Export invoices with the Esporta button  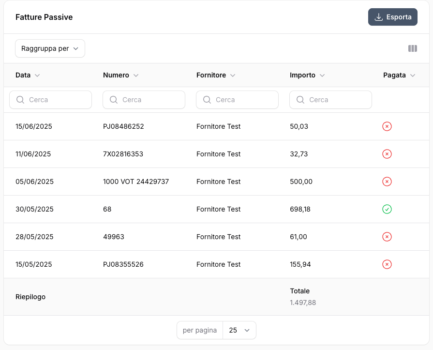click(x=392, y=17)
